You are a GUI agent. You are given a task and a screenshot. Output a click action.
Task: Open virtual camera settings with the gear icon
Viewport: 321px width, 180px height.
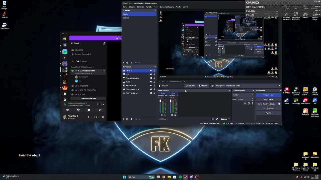click(279, 104)
